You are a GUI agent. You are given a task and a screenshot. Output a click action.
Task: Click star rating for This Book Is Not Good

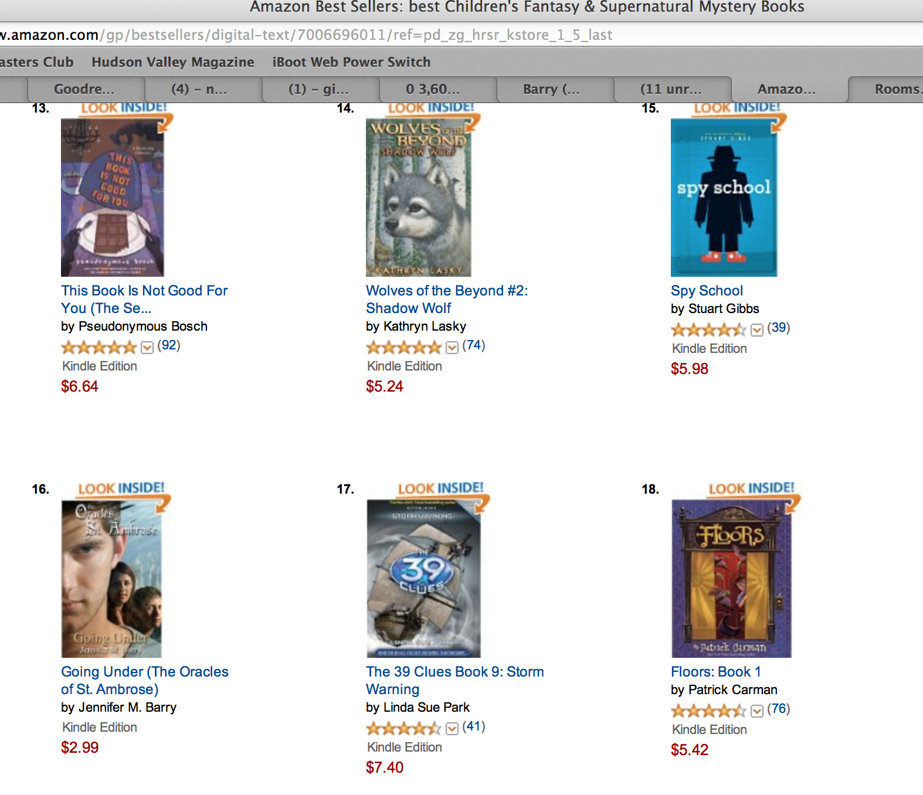(99, 347)
